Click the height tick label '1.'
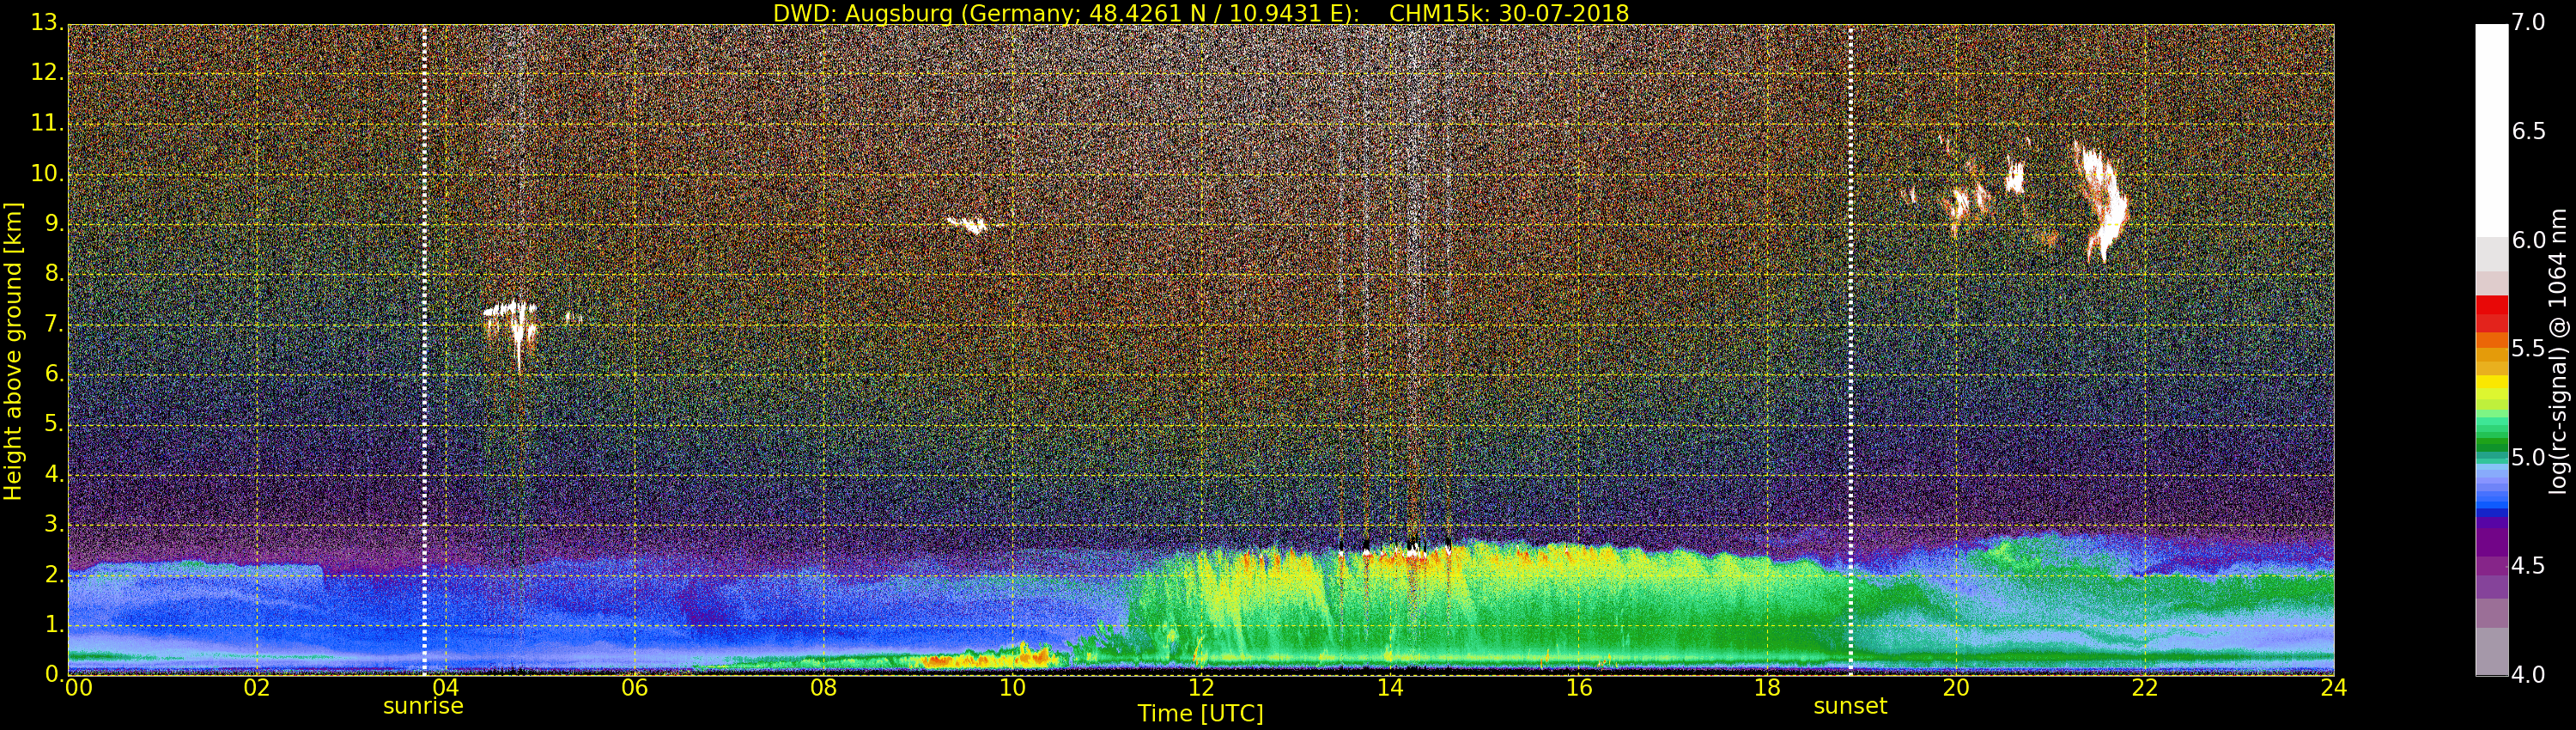 [x=53, y=624]
